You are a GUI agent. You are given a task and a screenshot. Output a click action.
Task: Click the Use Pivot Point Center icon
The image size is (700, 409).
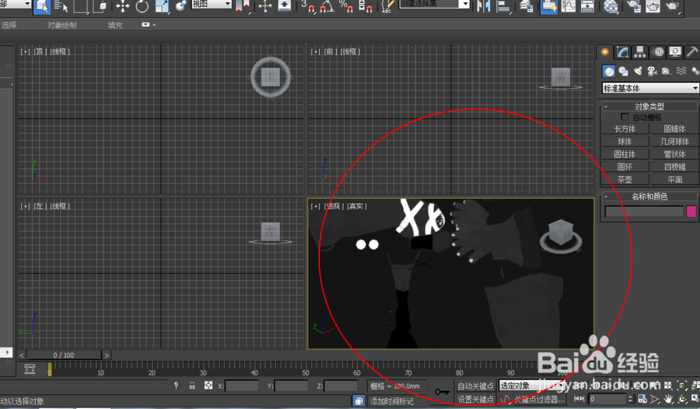click(242, 6)
